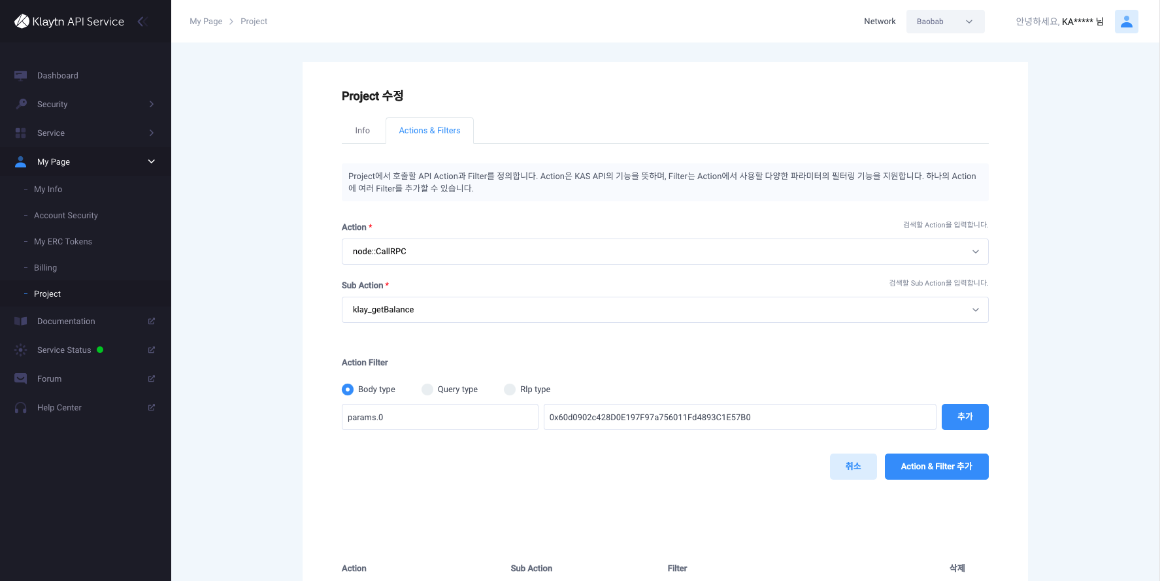Click the params.0 filter key field
The width and height of the screenshot is (1160, 581).
(440, 417)
